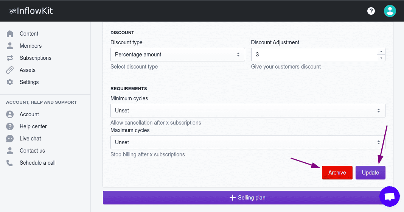Click the Content home icon
404x212 pixels.
pyautogui.click(x=10, y=34)
